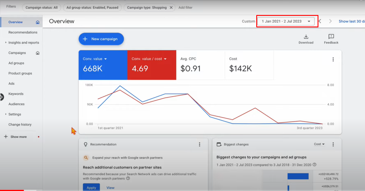Go to the previous date range arrow
The image size is (365, 191).
pyautogui.click(x=320, y=21)
